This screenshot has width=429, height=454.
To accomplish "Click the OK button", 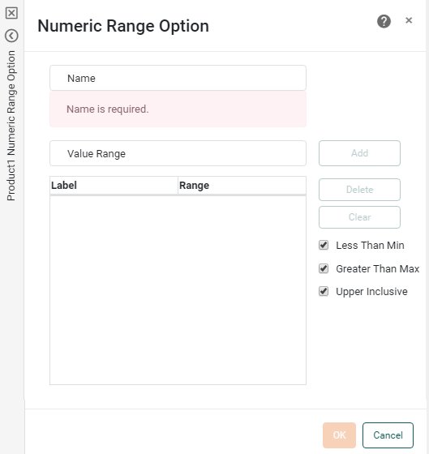I will (339, 435).
